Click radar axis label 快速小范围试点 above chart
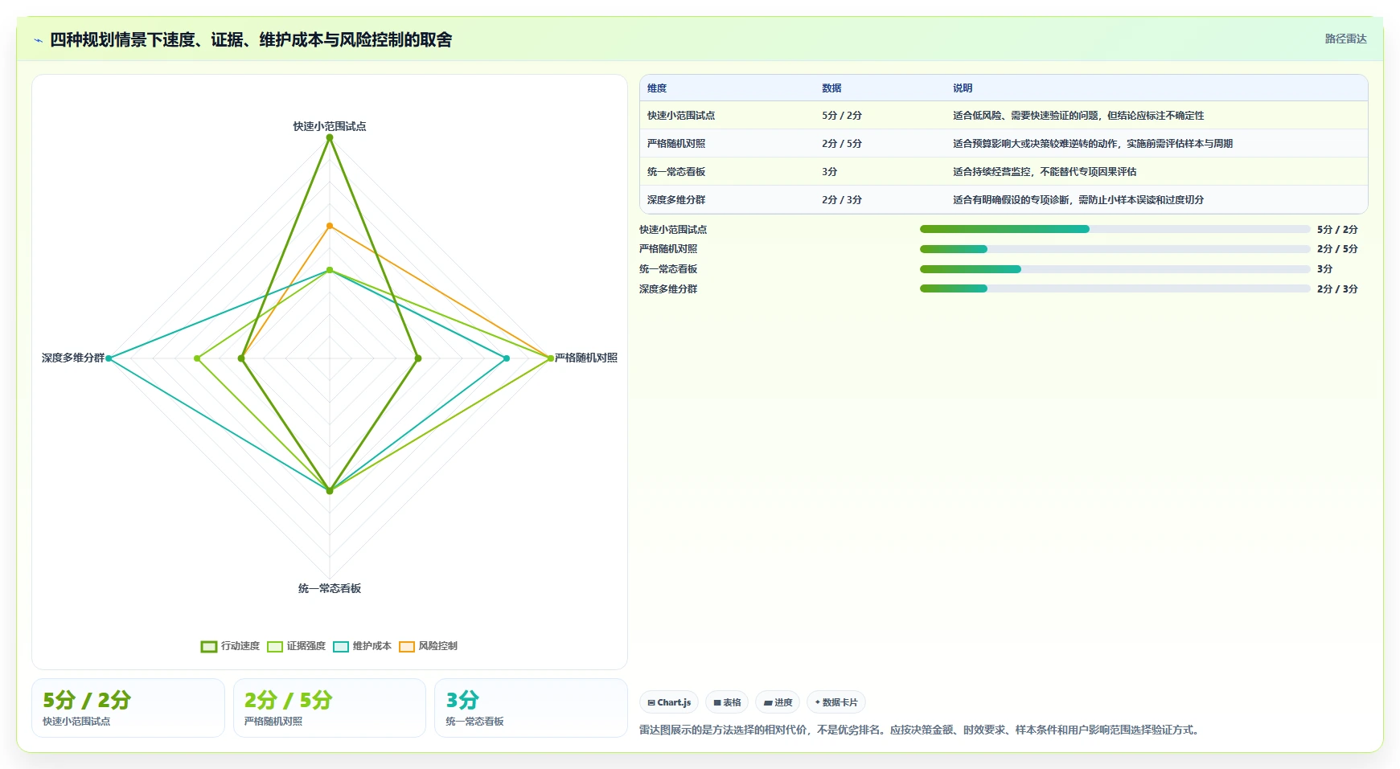 coord(330,126)
